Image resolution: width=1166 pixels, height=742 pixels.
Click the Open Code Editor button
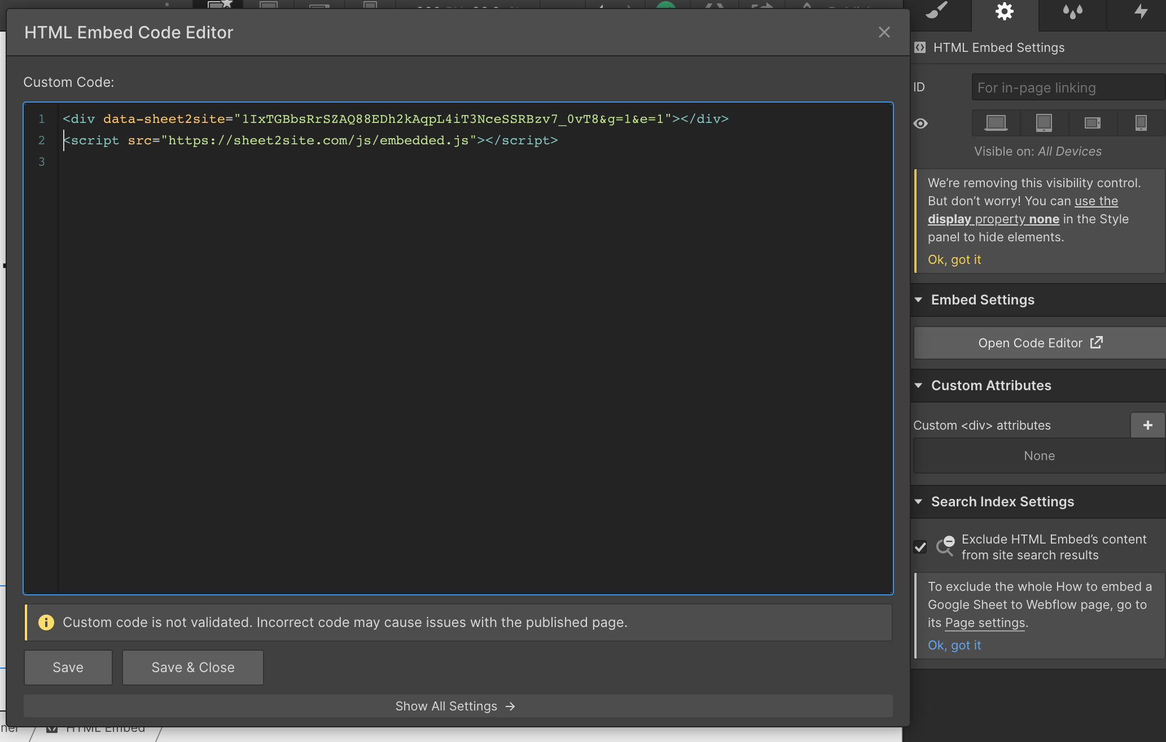pos(1040,343)
